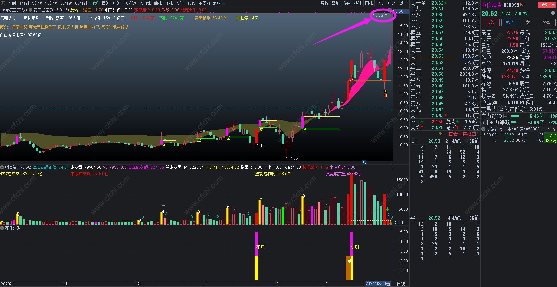Select the 5秒 period tab
The image size is (557, 287).
coord(180,3)
